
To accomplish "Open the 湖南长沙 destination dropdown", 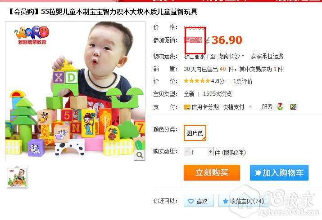I will coord(231,56).
